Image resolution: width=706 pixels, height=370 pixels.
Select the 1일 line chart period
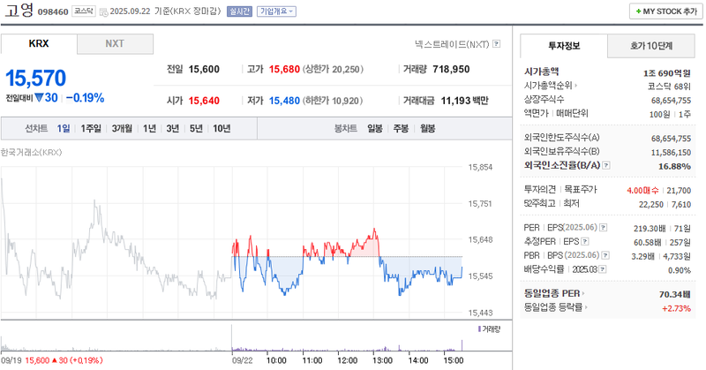click(x=64, y=129)
